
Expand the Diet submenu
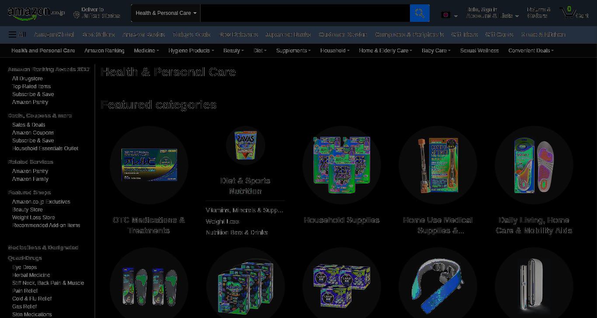pyautogui.click(x=260, y=51)
